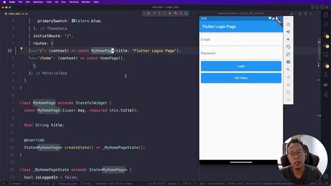Click the 'Dart' language mode in status bar

[x=202, y=184]
